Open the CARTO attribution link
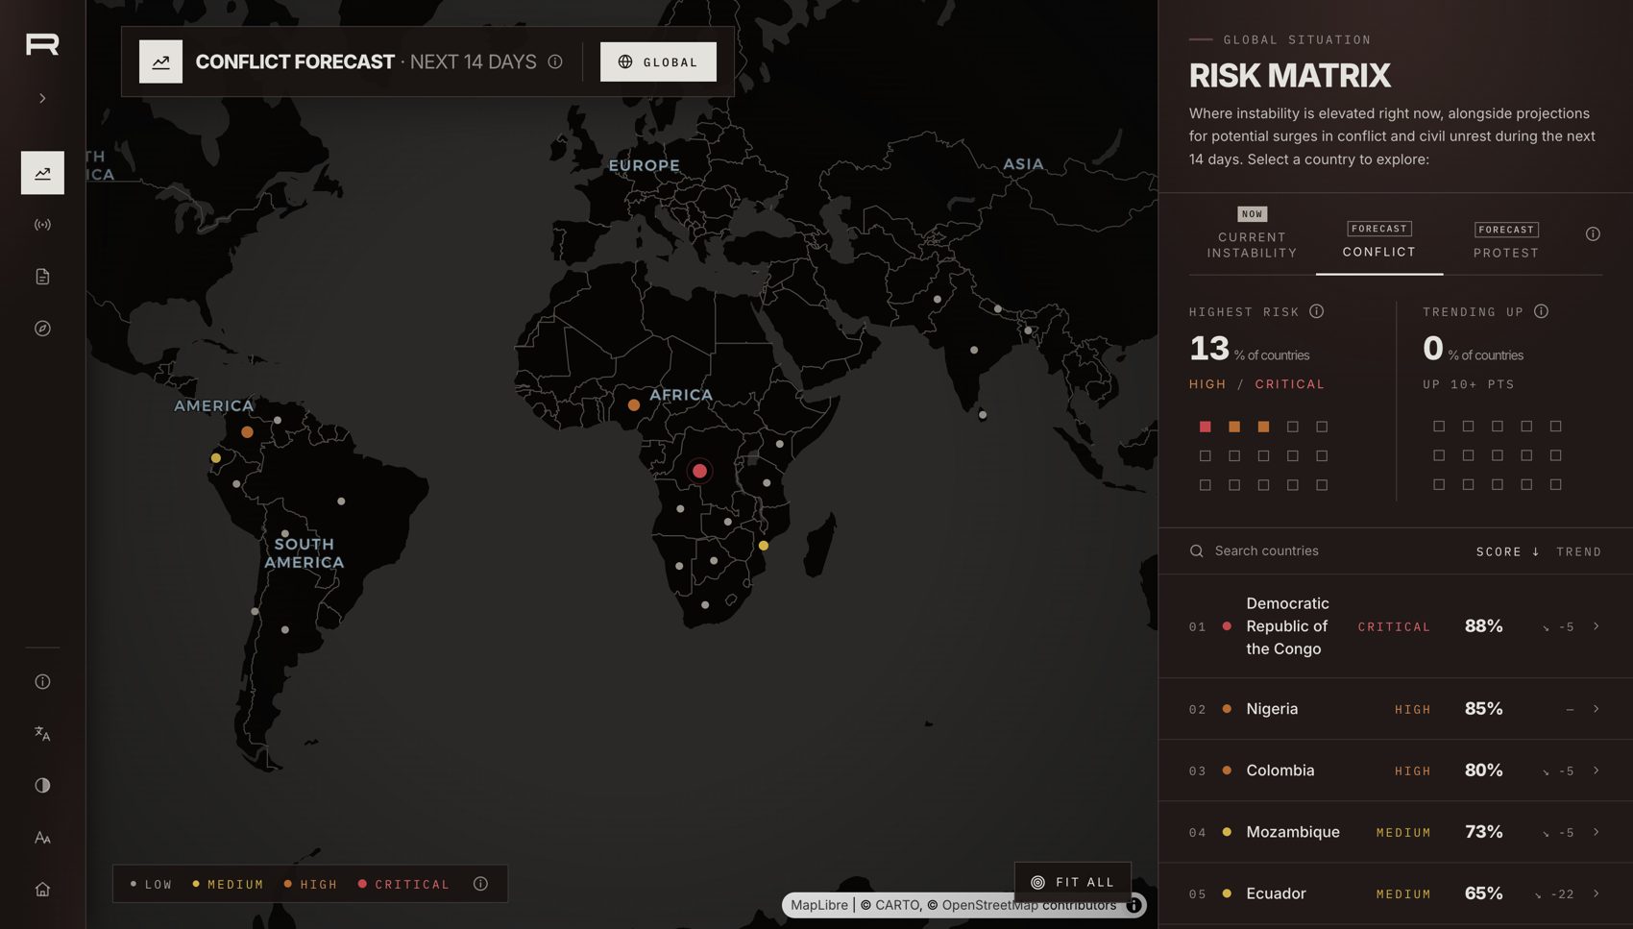This screenshot has height=929, width=1633. point(897,905)
